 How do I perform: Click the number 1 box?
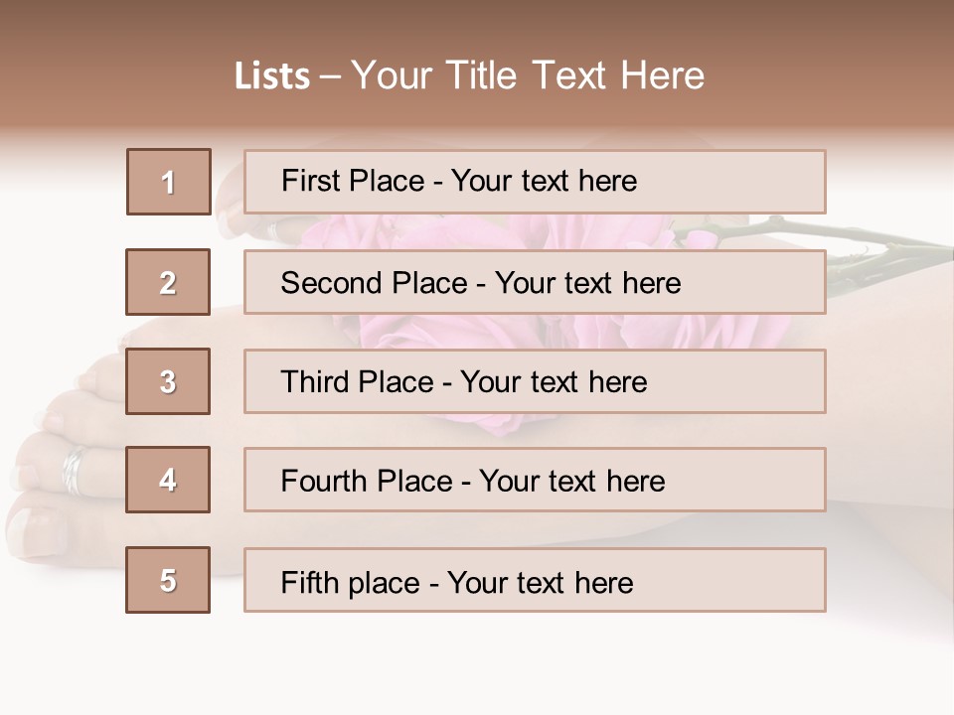[x=169, y=182]
